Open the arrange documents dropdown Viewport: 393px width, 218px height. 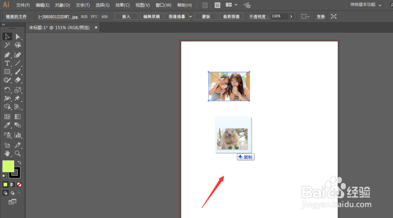231,5
